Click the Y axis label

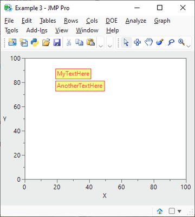coord(5,119)
